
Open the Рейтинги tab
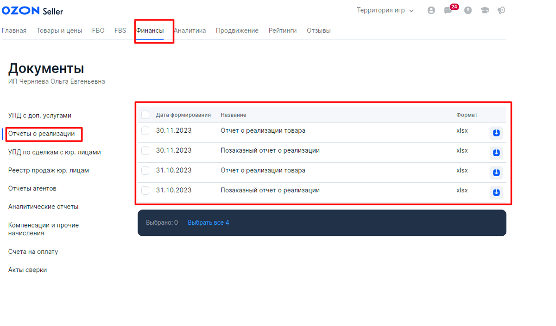[x=283, y=31]
